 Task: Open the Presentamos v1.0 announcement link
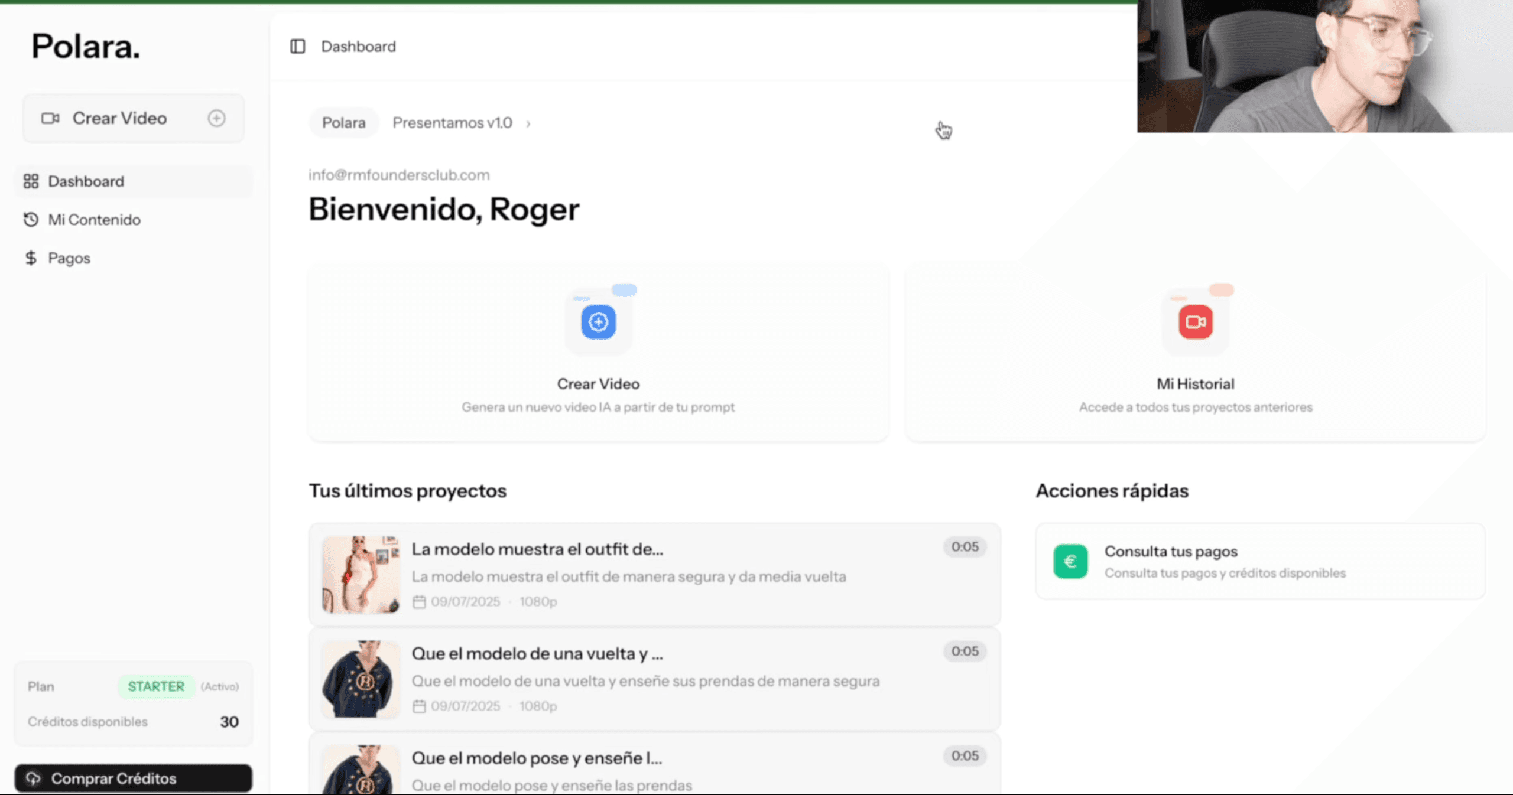[x=452, y=122]
